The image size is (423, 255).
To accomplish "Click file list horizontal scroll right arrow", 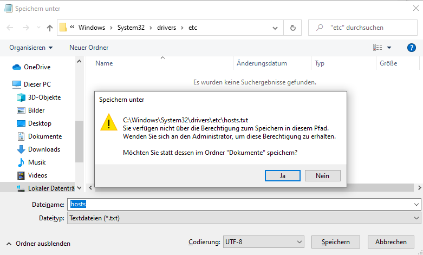I will tap(420, 188).
